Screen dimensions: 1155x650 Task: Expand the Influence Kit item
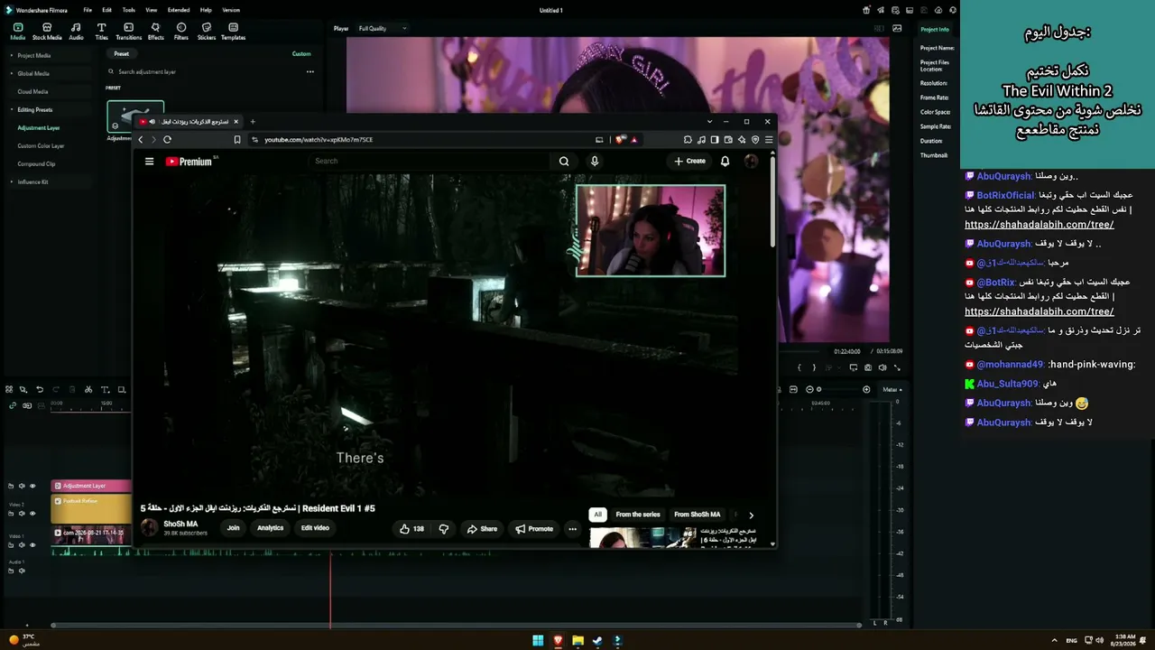(12, 181)
